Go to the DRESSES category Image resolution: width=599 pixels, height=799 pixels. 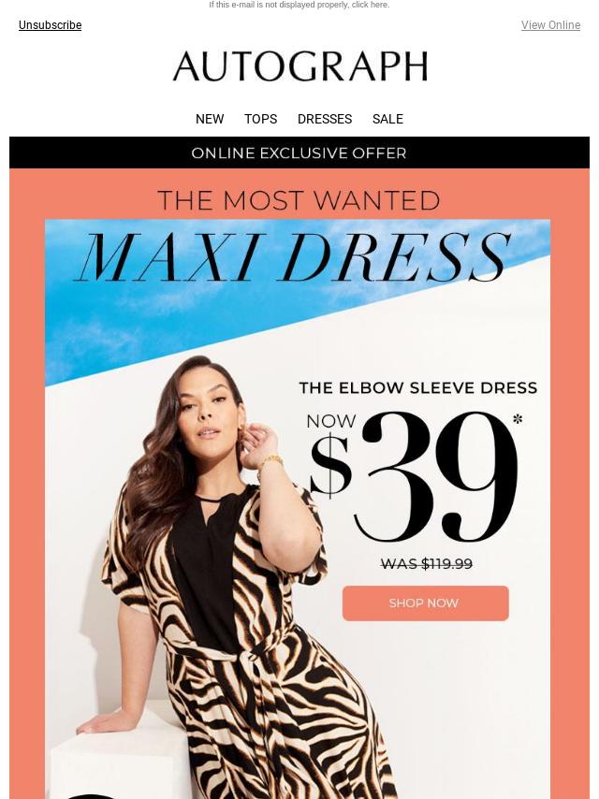click(x=325, y=119)
